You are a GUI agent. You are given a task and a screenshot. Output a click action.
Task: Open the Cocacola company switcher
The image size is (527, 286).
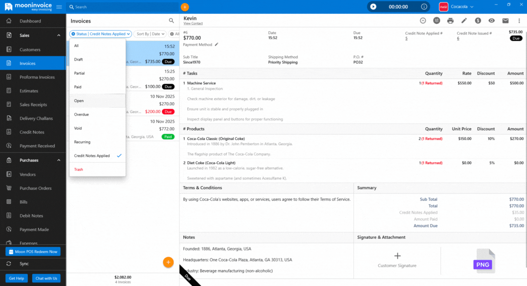456,6
